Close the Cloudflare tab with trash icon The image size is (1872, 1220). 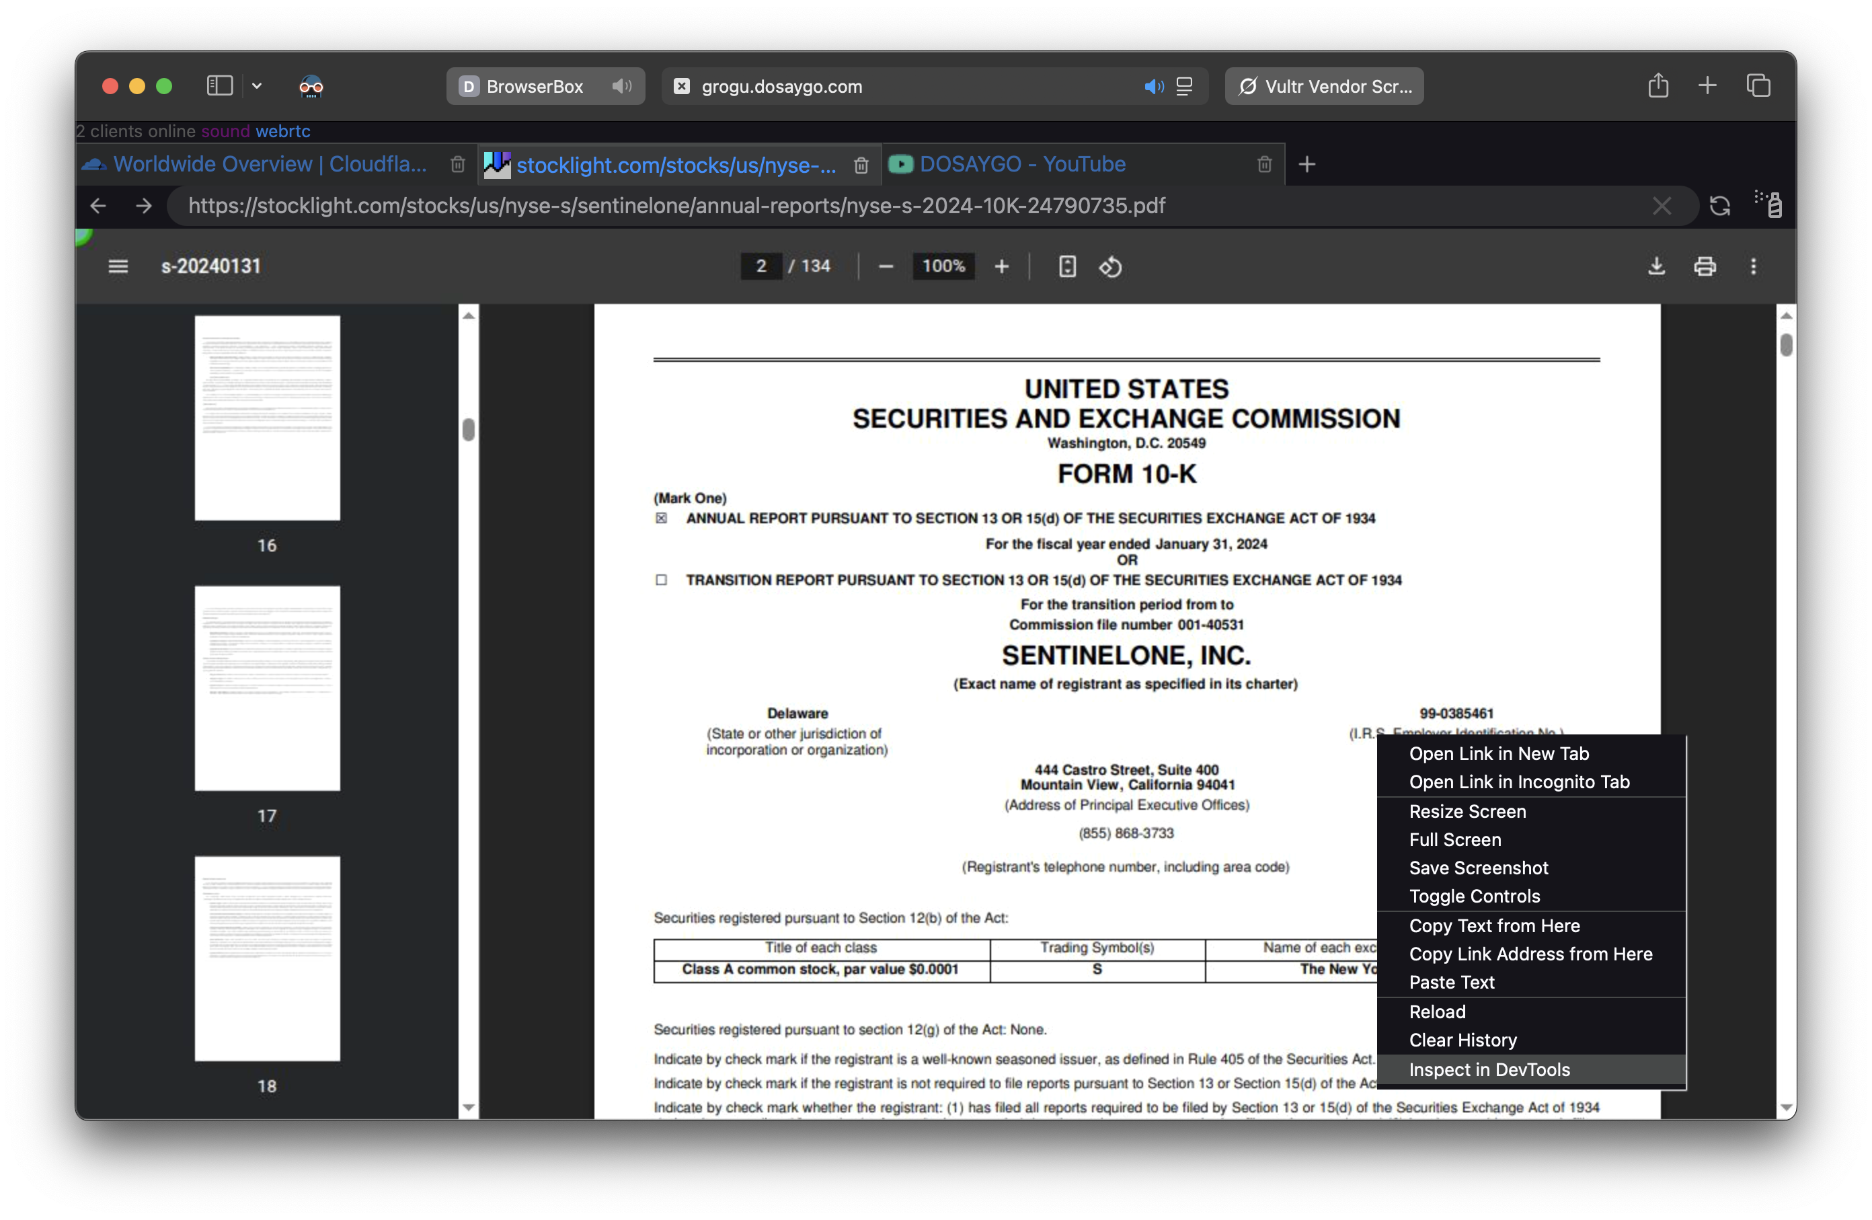[x=458, y=164]
